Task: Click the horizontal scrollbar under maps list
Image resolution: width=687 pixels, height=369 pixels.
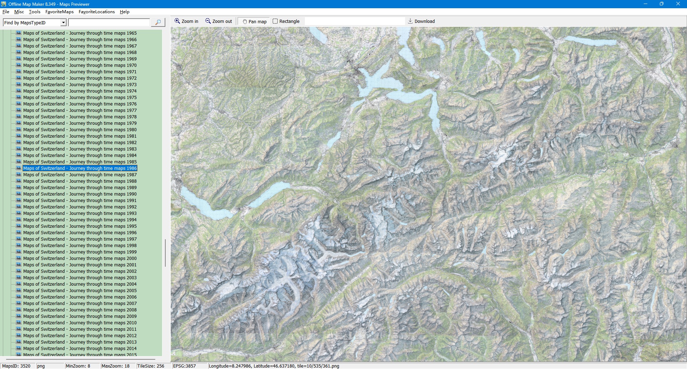Action: click(x=81, y=359)
